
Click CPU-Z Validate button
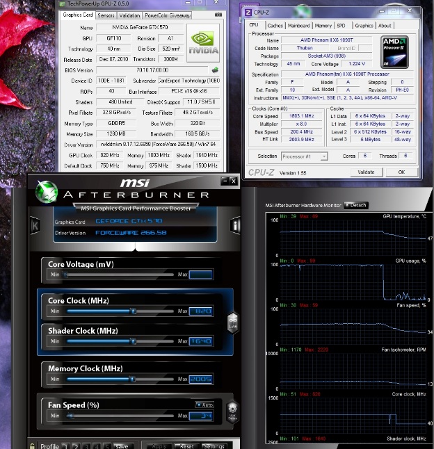(x=366, y=172)
